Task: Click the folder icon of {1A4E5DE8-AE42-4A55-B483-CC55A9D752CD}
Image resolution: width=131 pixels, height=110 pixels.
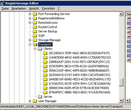Action: [x=45, y=57]
